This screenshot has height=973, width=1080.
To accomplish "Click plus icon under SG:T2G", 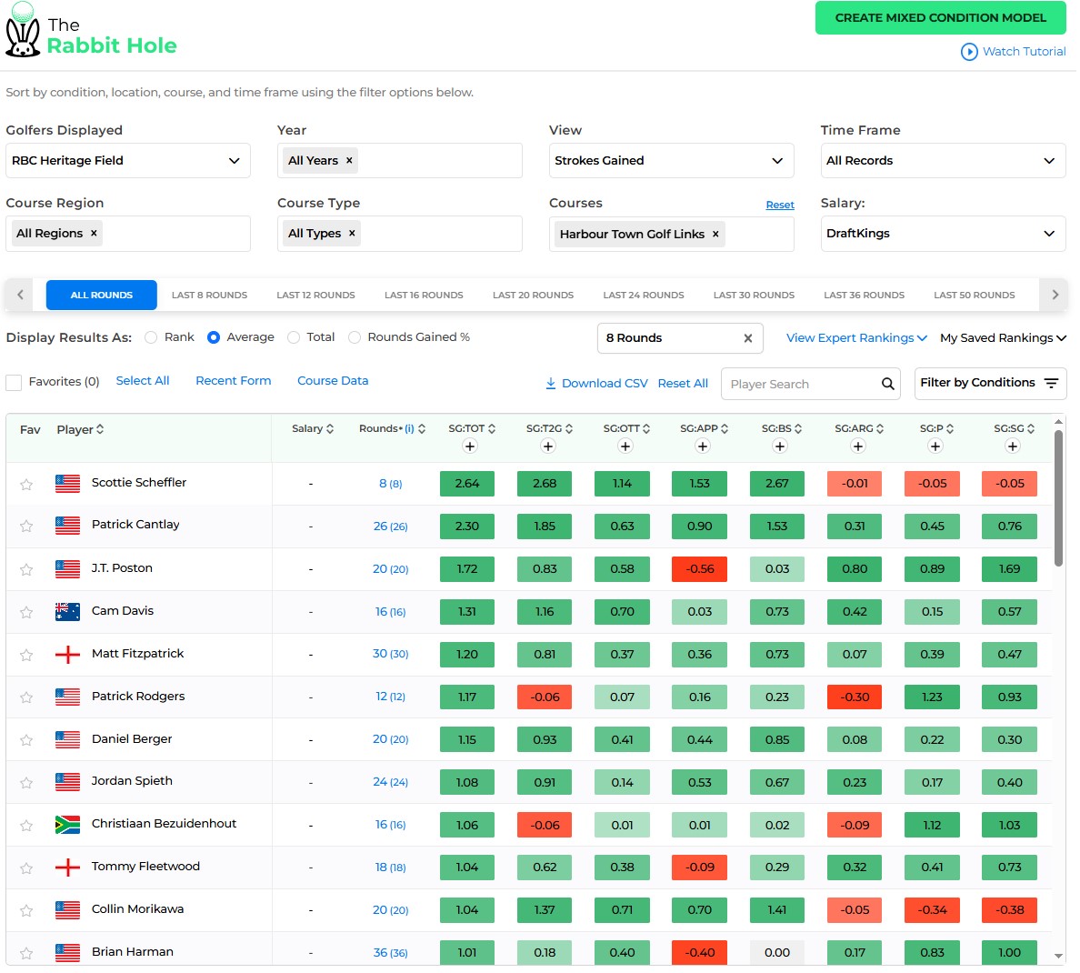I will click(549, 448).
